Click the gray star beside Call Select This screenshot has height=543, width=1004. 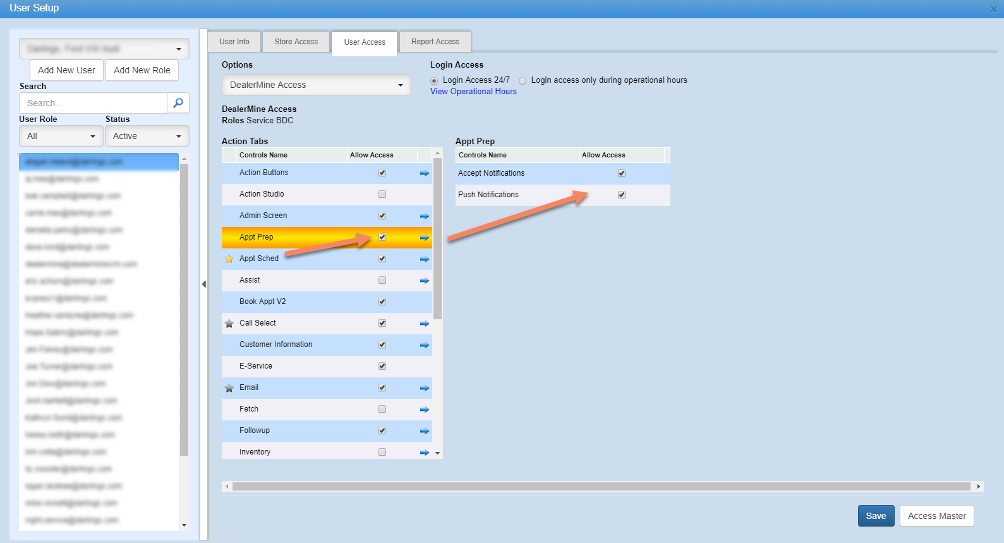229,324
